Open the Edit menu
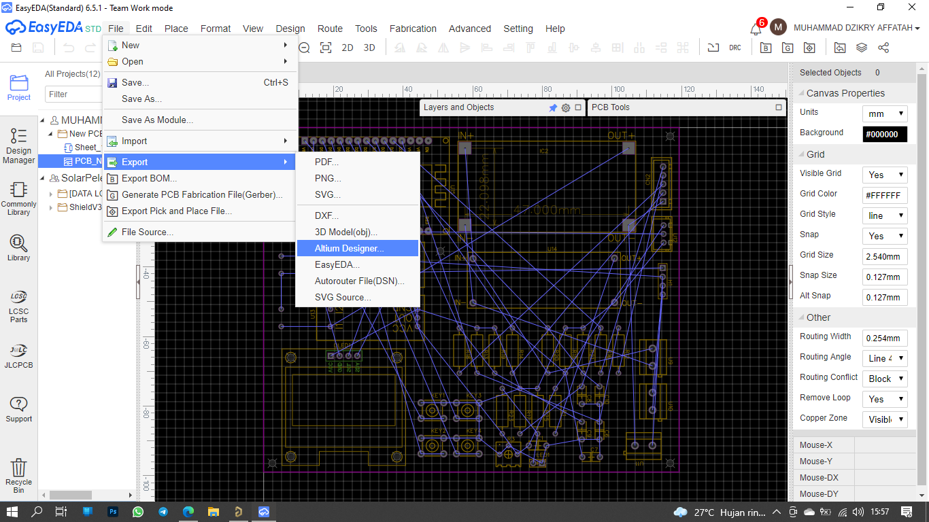 coord(144,29)
